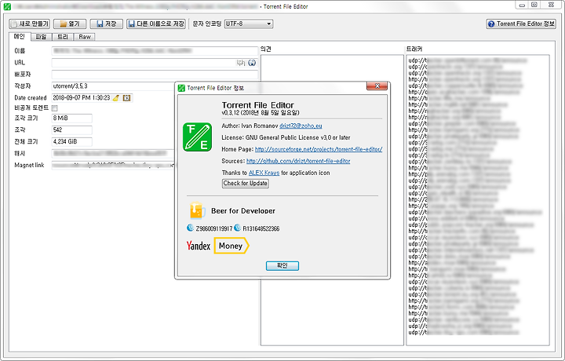565x361 pixels.
Task: Switch to the 파일 tab
Action: (41, 37)
